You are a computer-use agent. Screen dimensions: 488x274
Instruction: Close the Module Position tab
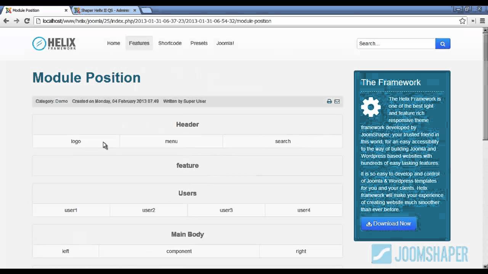[66, 10]
